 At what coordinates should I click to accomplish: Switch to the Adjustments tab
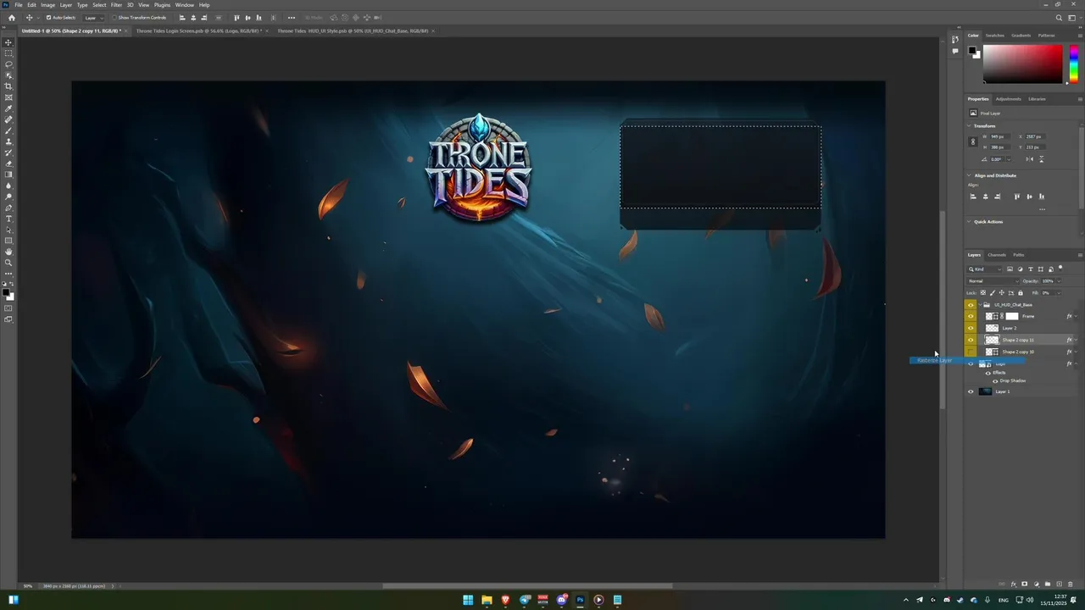click(x=1009, y=99)
